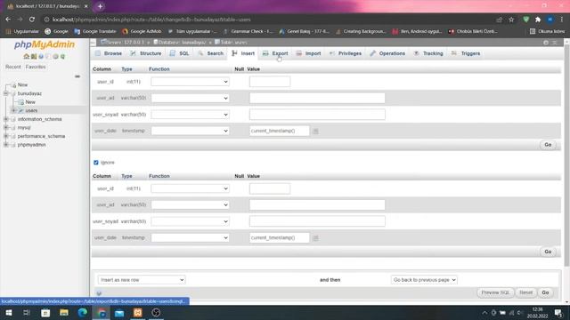Click the page settings gear icon
Screen dimensions: 570x320
tap(546, 43)
